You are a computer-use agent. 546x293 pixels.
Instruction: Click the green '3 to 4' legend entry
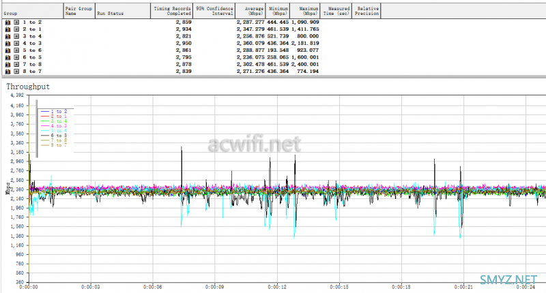pos(54,121)
